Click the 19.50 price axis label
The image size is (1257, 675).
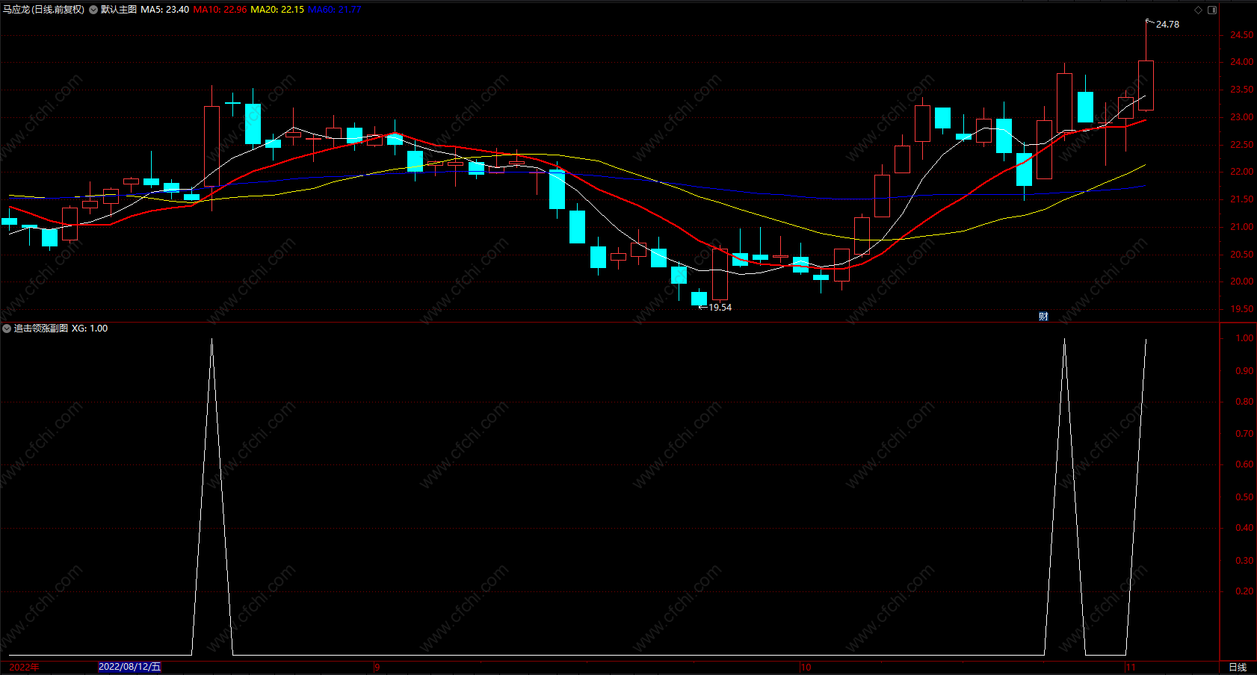pyautogui.click(x=1242, y=309)
